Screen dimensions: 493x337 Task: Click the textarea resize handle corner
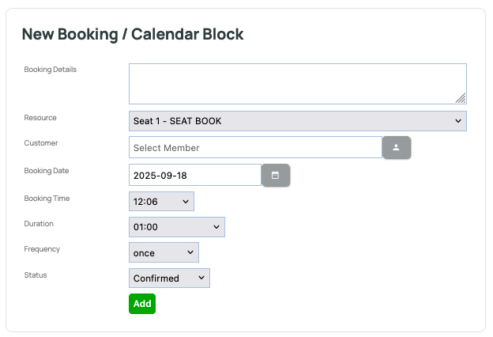[x=461, y=98]
